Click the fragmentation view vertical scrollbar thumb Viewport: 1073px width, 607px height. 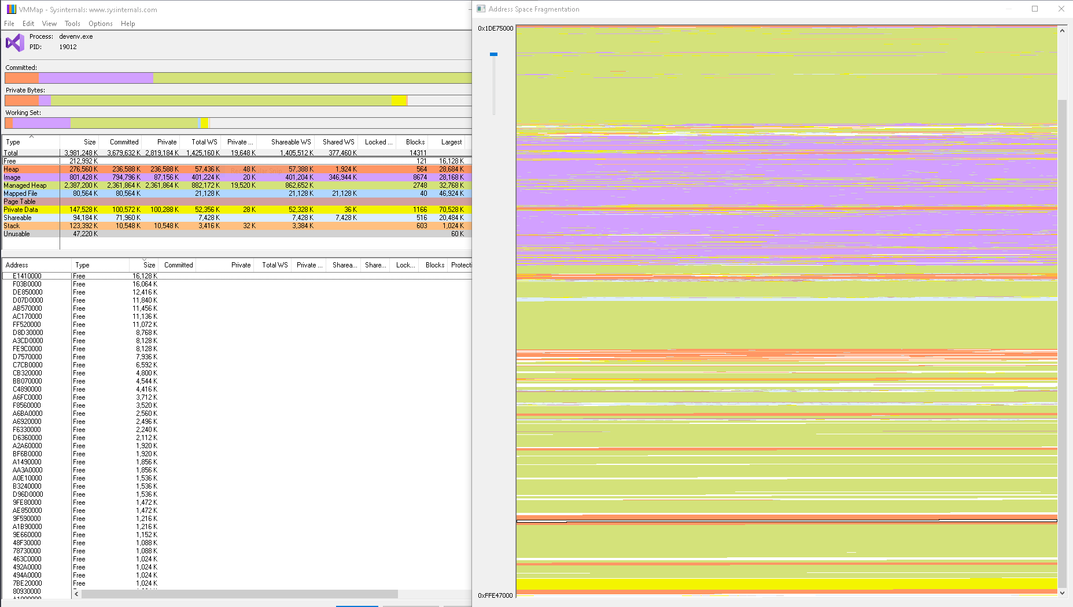1062,342
